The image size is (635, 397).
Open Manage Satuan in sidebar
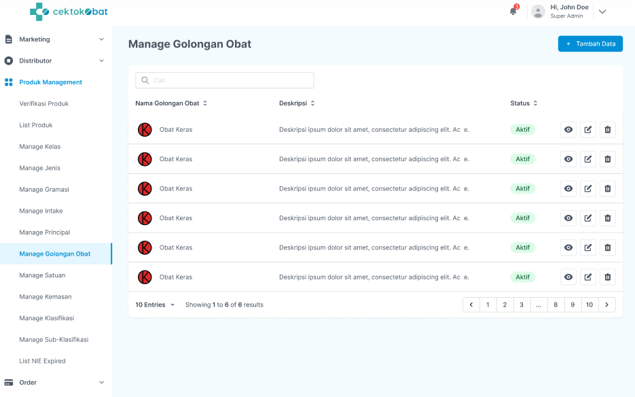click(42, 275)
